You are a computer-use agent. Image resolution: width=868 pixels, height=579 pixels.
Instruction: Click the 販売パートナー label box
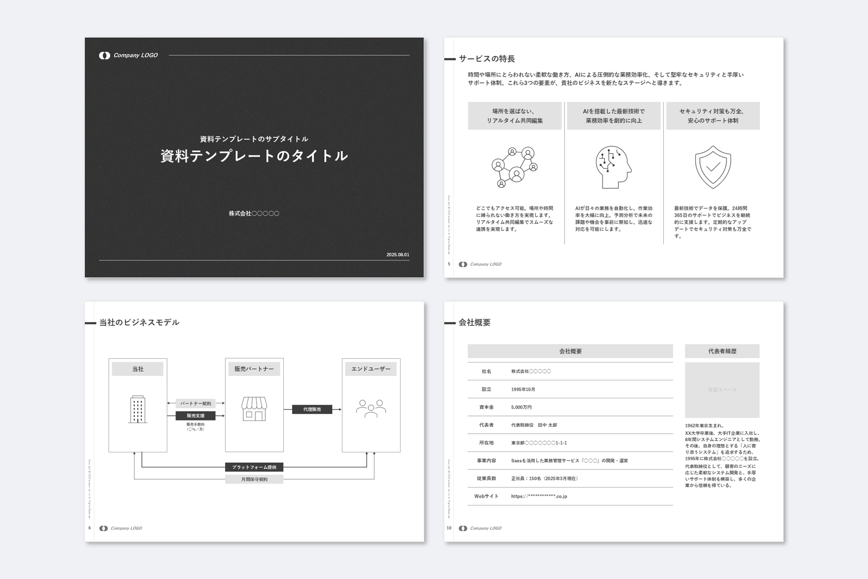click(x=254, y=369)
